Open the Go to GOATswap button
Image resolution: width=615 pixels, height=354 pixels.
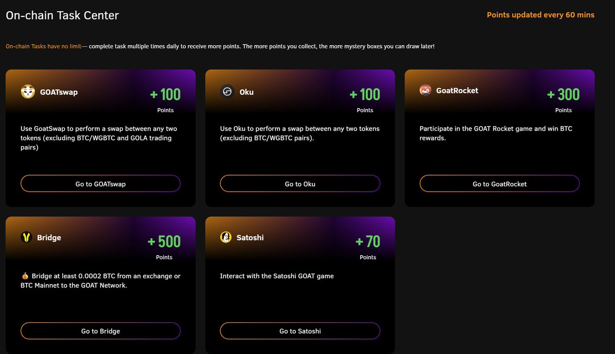coord(100,183)
